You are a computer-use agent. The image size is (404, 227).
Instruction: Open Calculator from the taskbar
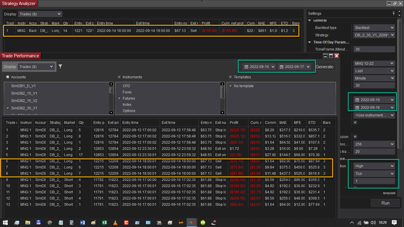[x=72, y=223]
